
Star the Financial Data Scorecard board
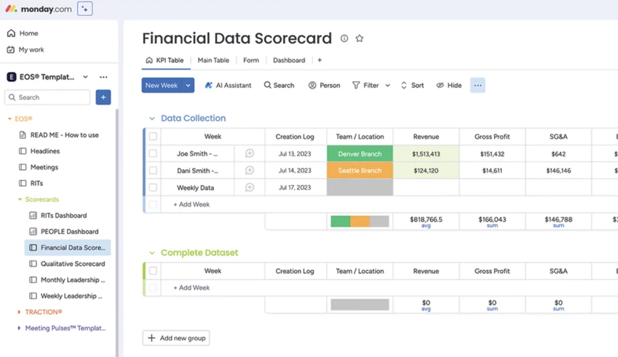tap(360, 39)
